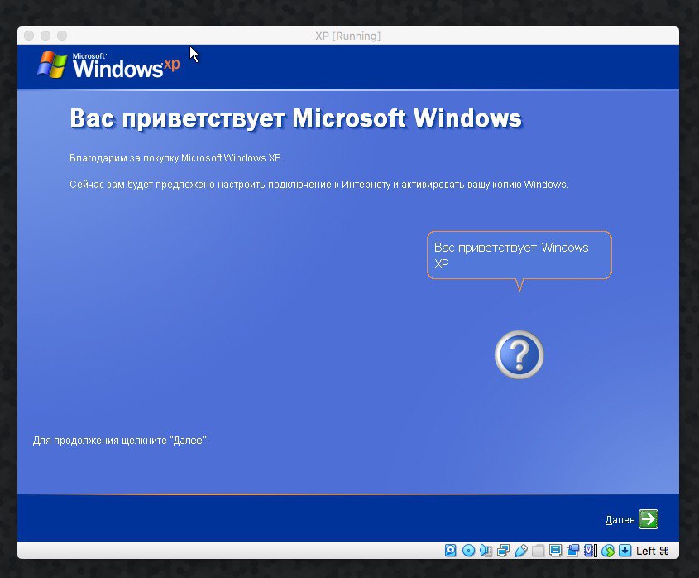The image size is (699, 578).
Task: Click the display settings monitor indicator
Action: 555,551
